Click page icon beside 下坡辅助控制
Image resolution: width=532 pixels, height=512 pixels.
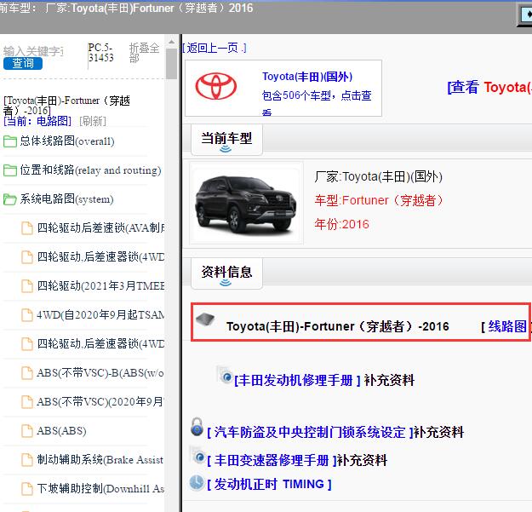pyautogui.click(x=27, y=489)
